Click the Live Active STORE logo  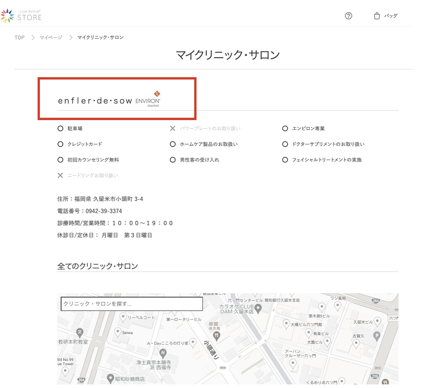pos(22,16)
